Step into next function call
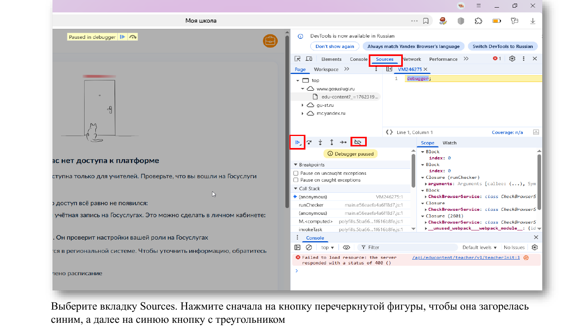Image resolution: width=588 pixels, height=330 pixels. coord(320,142)
